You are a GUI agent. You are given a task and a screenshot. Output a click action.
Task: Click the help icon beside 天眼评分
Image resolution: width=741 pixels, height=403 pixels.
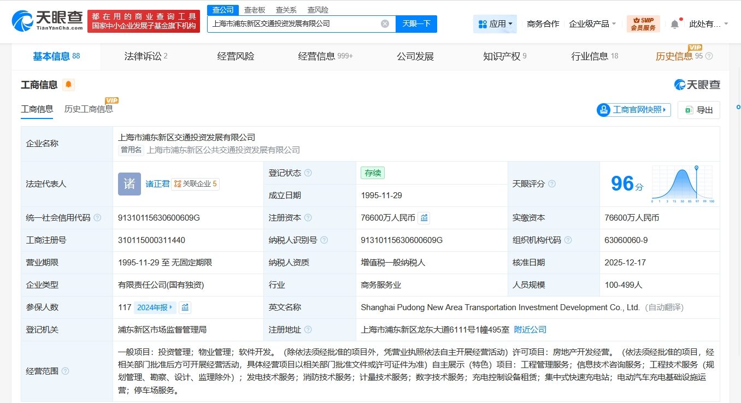pyautogui.click(x=551, y=184)
